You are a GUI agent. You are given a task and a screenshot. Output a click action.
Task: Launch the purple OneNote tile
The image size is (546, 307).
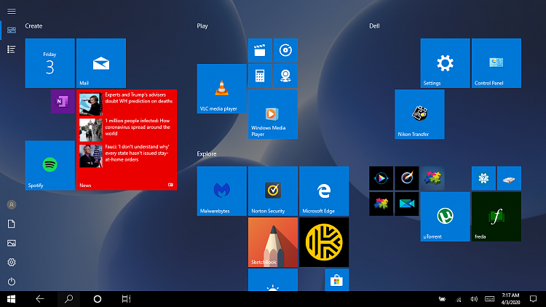coord(63,101)
